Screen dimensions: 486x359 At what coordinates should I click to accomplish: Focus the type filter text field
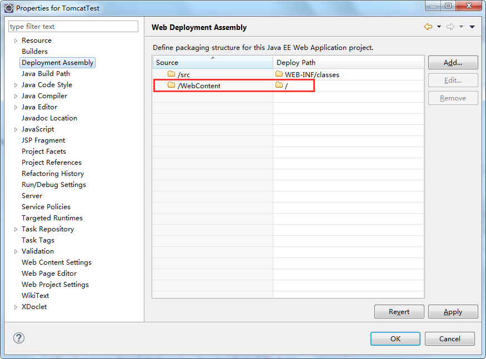pyautogui.click(x=73, y=26)
